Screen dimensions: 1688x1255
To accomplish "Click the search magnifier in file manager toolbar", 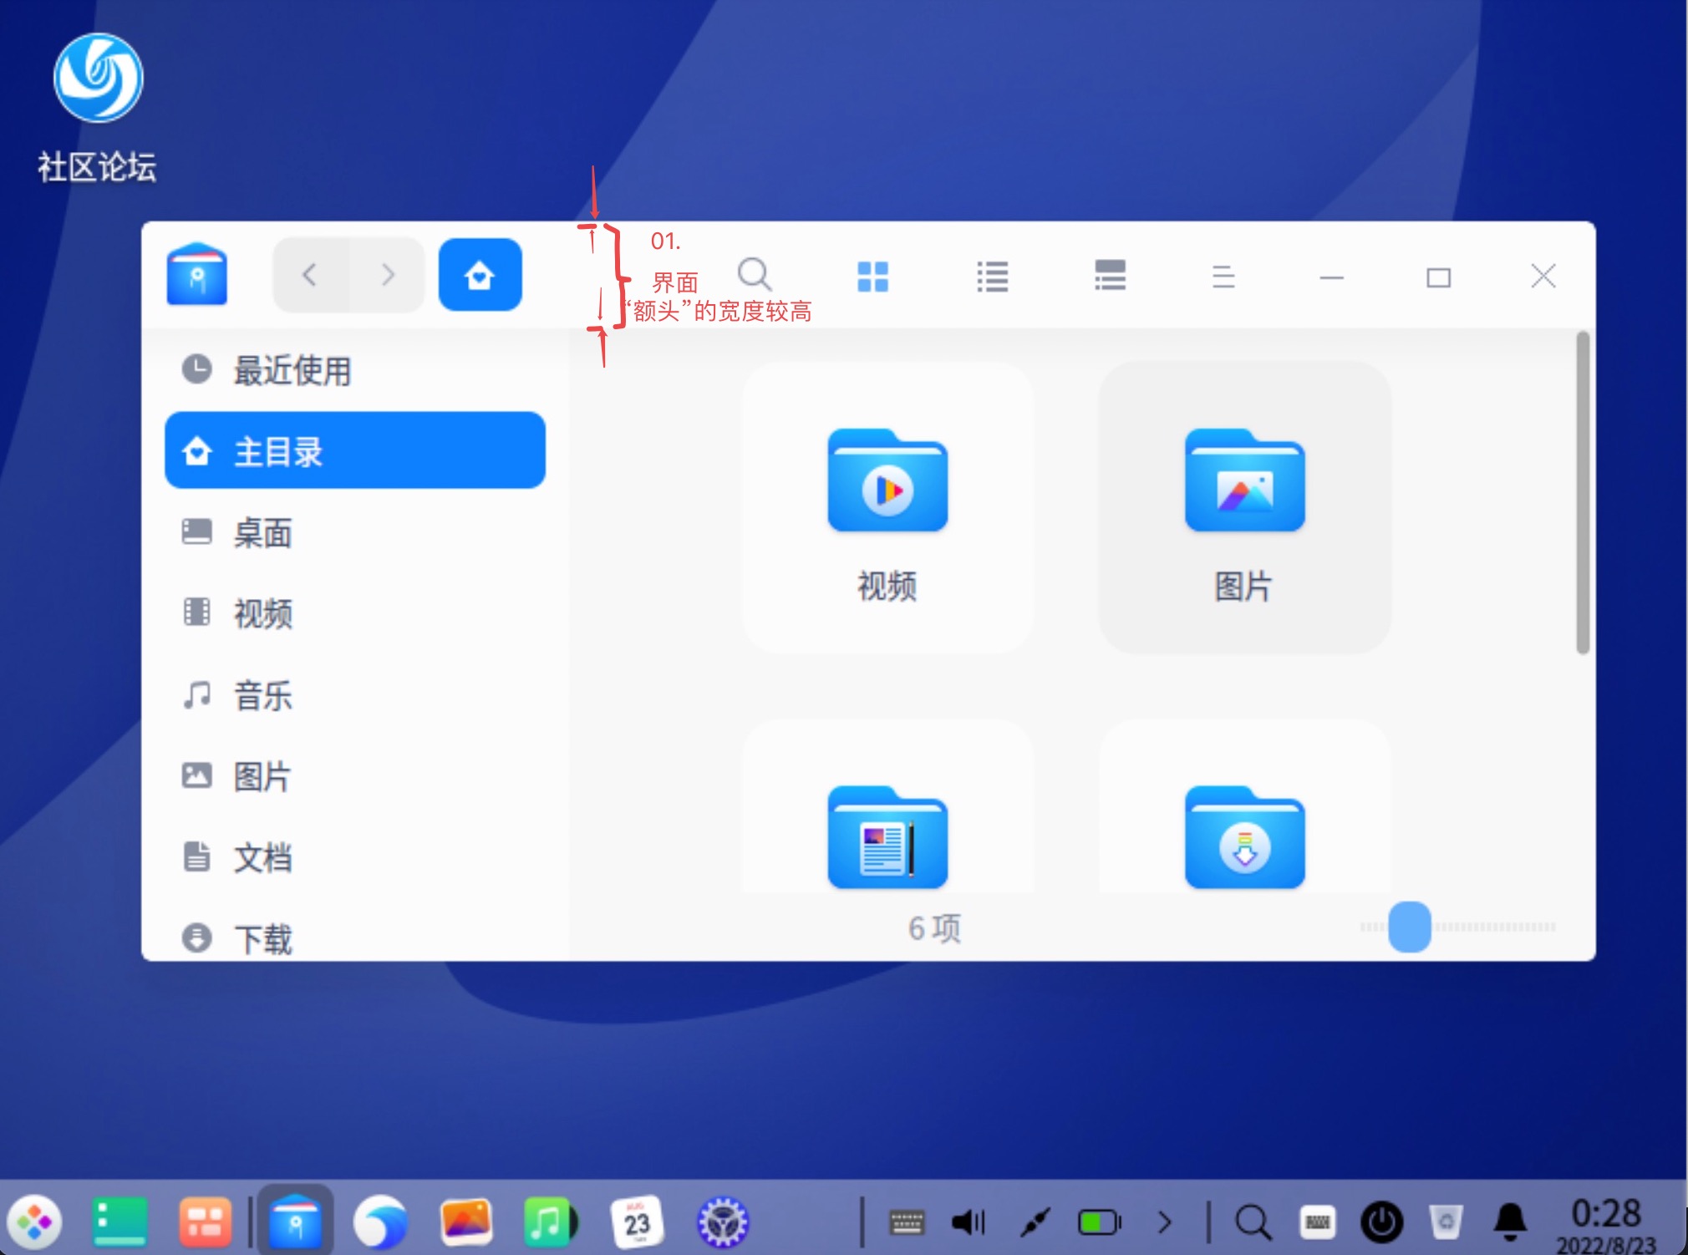I will [x=754, y=274].
